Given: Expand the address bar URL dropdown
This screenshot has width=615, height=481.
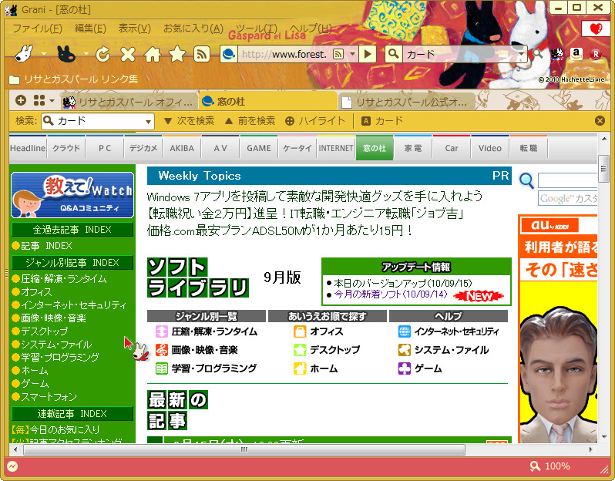Looking at the screenshot, I should [353, 54].
